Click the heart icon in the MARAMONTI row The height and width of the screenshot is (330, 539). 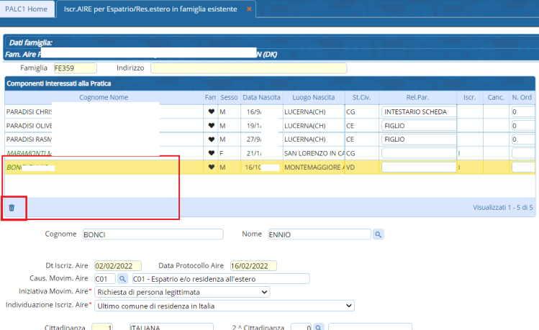pos(211,153)
